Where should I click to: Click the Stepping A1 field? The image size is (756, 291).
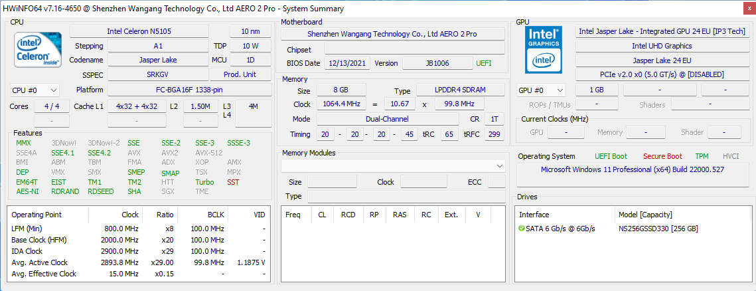click(158, 46)
